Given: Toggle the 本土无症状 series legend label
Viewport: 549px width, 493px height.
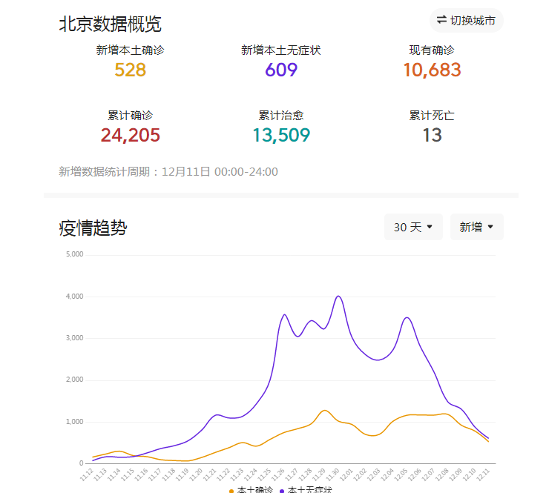Looking at the screenshot, I should (x=310, y=489).
